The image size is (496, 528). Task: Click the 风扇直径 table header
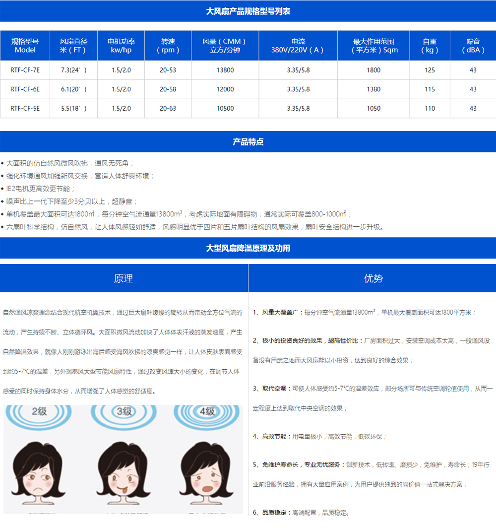[x=73, y=46]
